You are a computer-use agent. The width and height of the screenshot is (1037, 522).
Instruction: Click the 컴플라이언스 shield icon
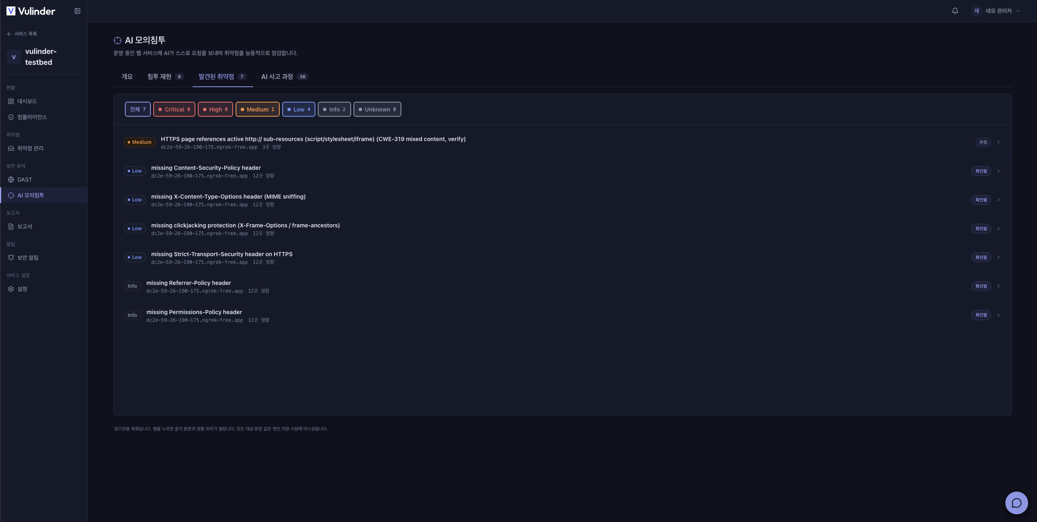click(11, 117)
